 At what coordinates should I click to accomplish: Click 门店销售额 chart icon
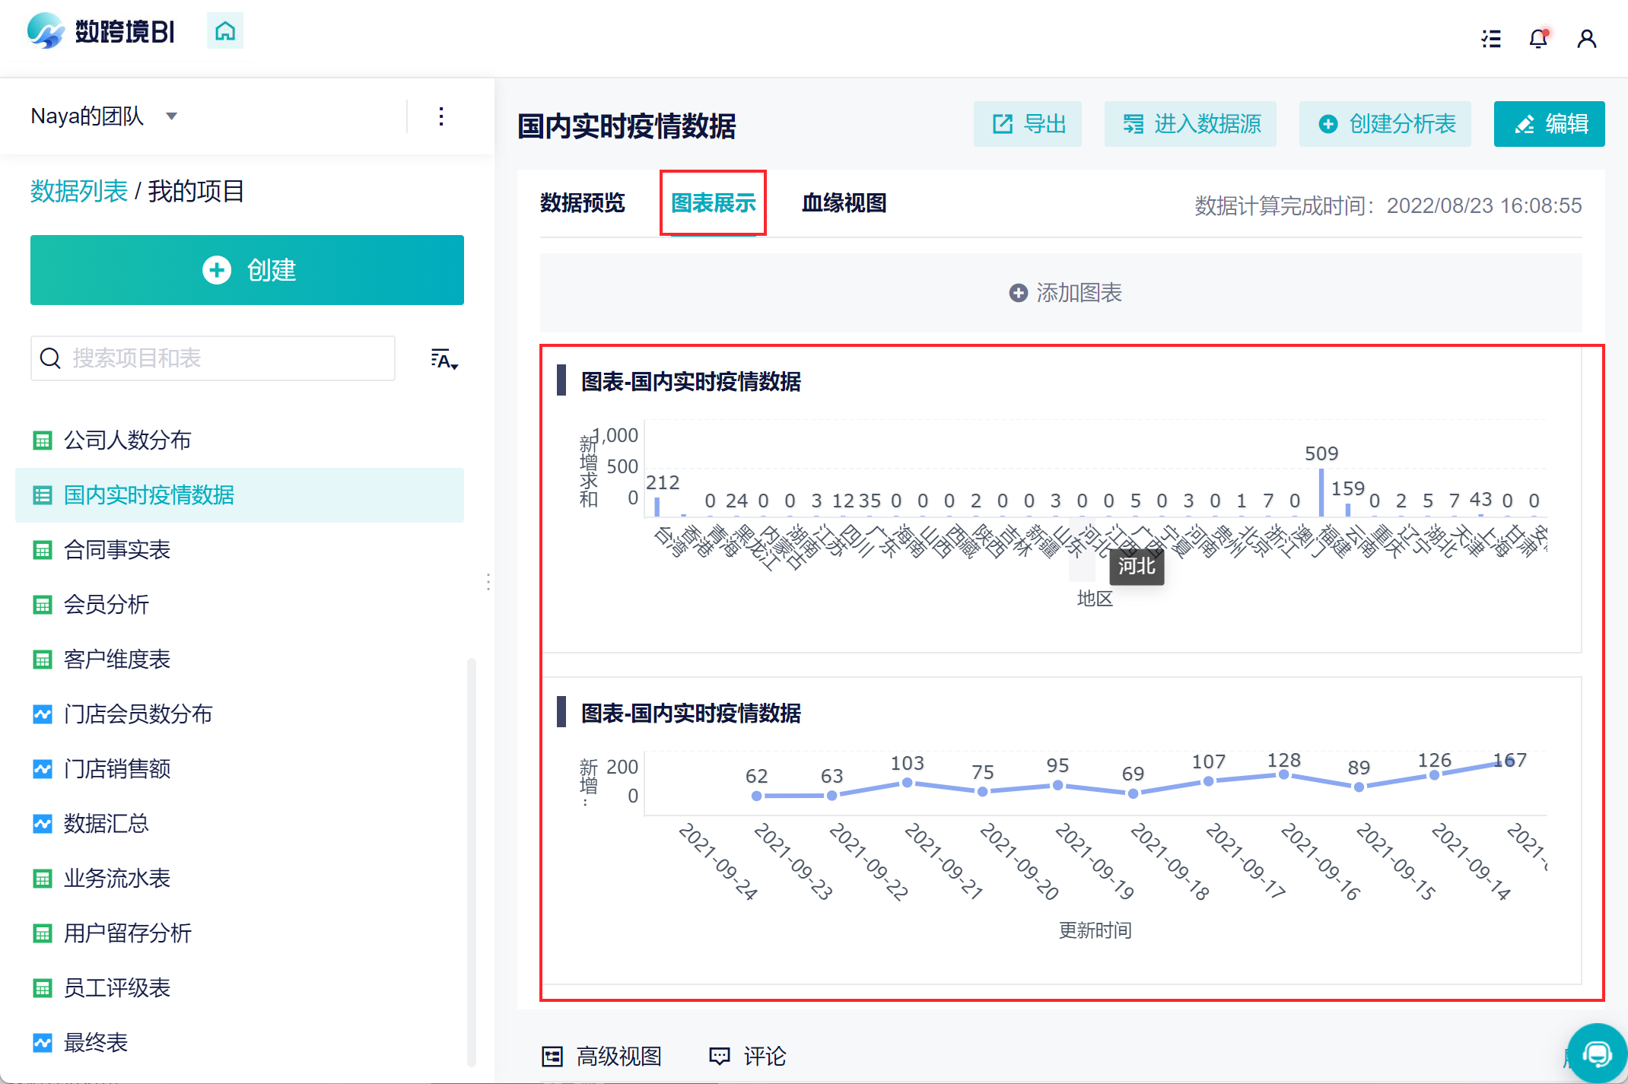43,769
